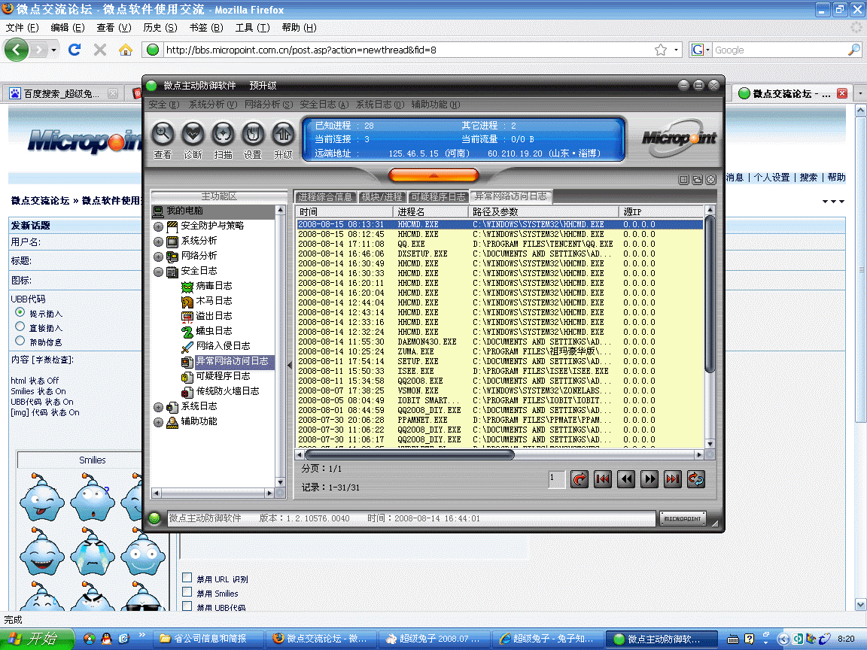Select 网络入侵日志 in the log tree
The image size is (867, 650).
click(223, 345)
